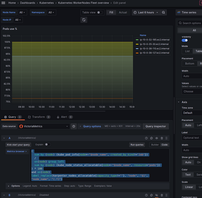This screenshot has height=198, width=202.
Task: Grab the drag handle of query A
Action: click(166, 138)
